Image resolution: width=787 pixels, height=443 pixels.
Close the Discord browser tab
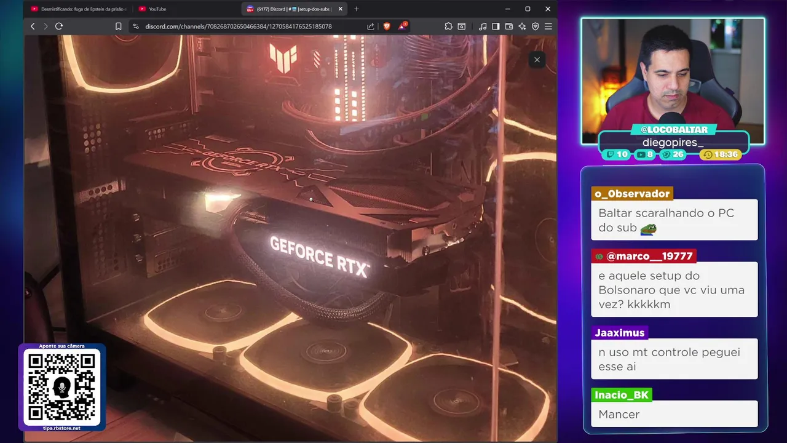[x=340, y=9]
